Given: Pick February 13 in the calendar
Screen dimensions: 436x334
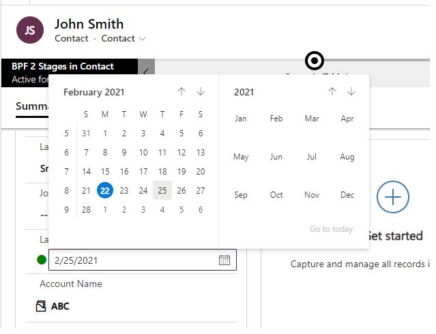Looking at the screenshot, I should click(201, 153).
